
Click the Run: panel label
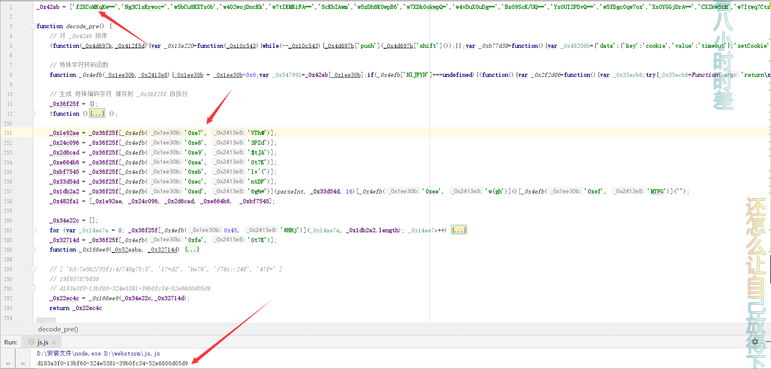(x=11, y=342)
